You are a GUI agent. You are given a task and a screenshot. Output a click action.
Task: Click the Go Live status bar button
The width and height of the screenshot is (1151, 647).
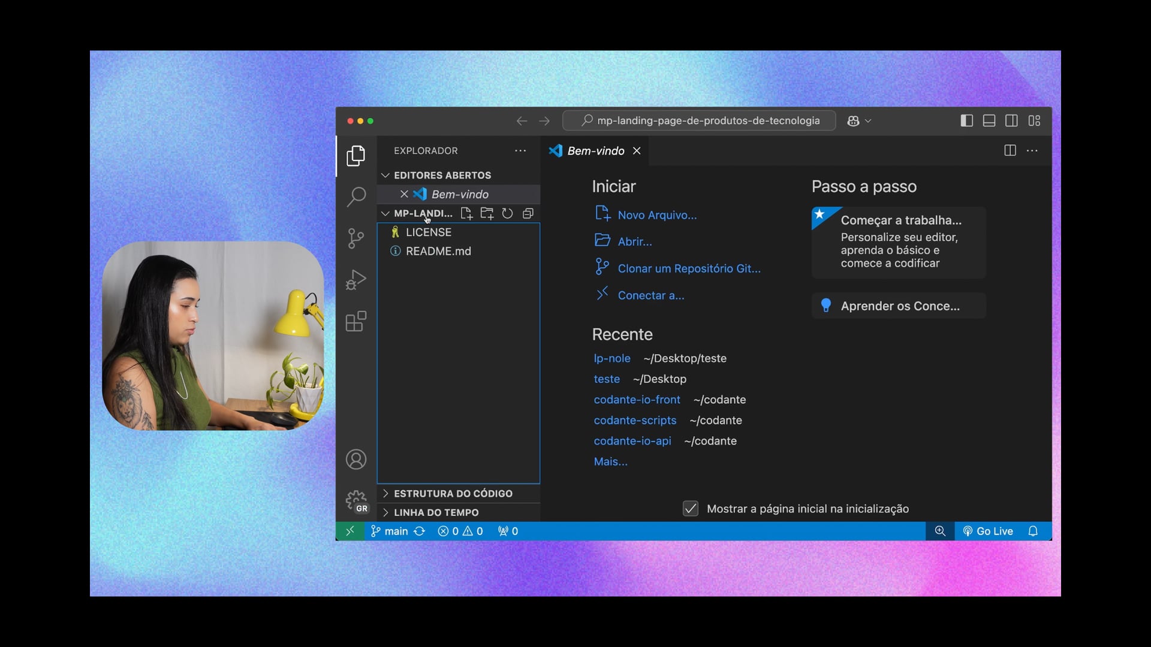(988, 531)
